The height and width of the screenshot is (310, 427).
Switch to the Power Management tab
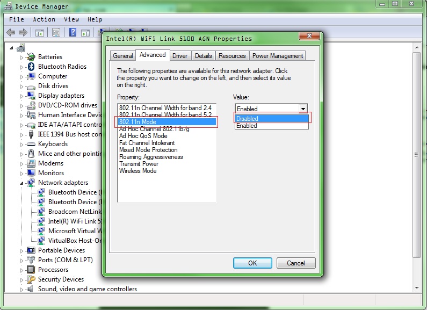click(278, 56)
